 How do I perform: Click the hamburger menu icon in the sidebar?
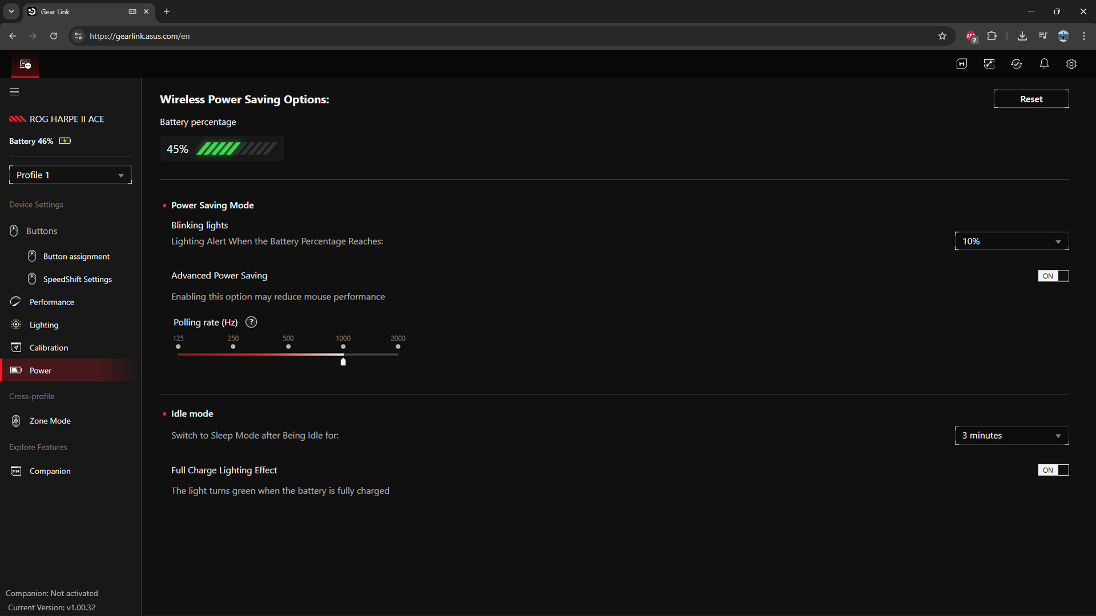(14, 92)
